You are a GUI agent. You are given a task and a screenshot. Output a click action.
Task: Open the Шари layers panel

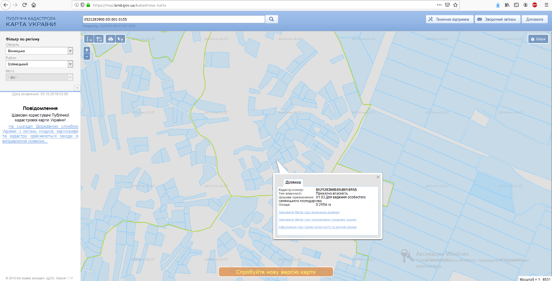coord(538,39)
